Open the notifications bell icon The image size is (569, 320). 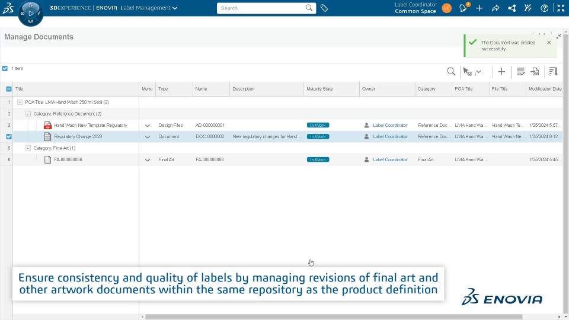(463, 8)
